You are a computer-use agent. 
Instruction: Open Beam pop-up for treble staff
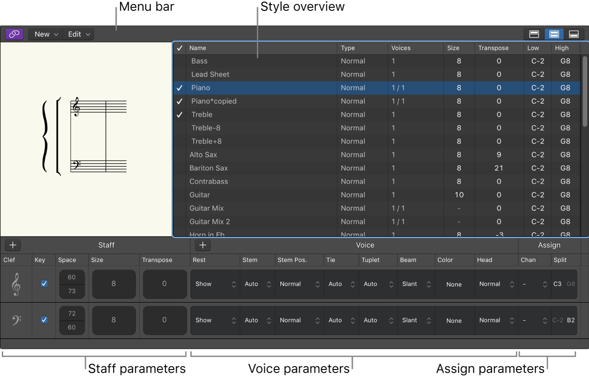click(417, 284)
